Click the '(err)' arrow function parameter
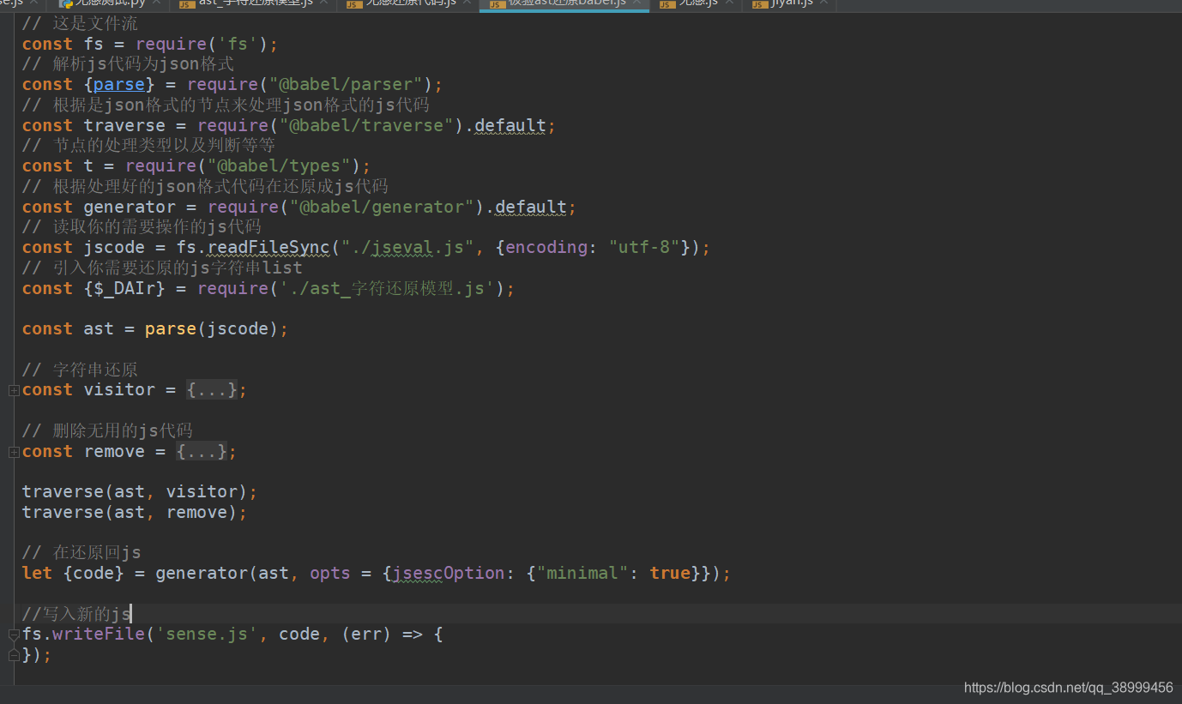 click(366, 635)
